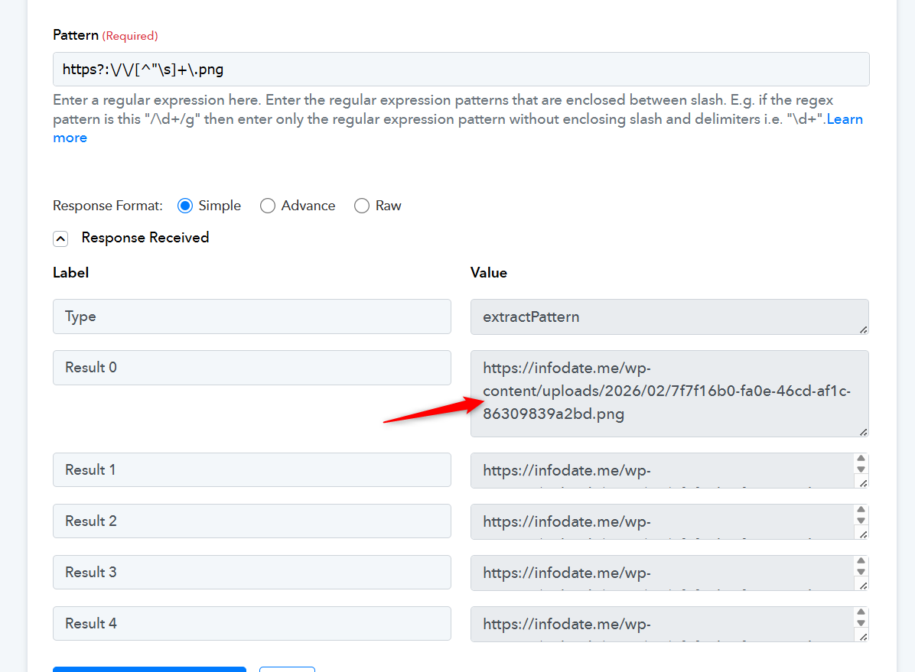The height and width of the screenshot is (672, 915).
Task: Click resize handle of Result 2 value box
Action: [x=862, y=534]
